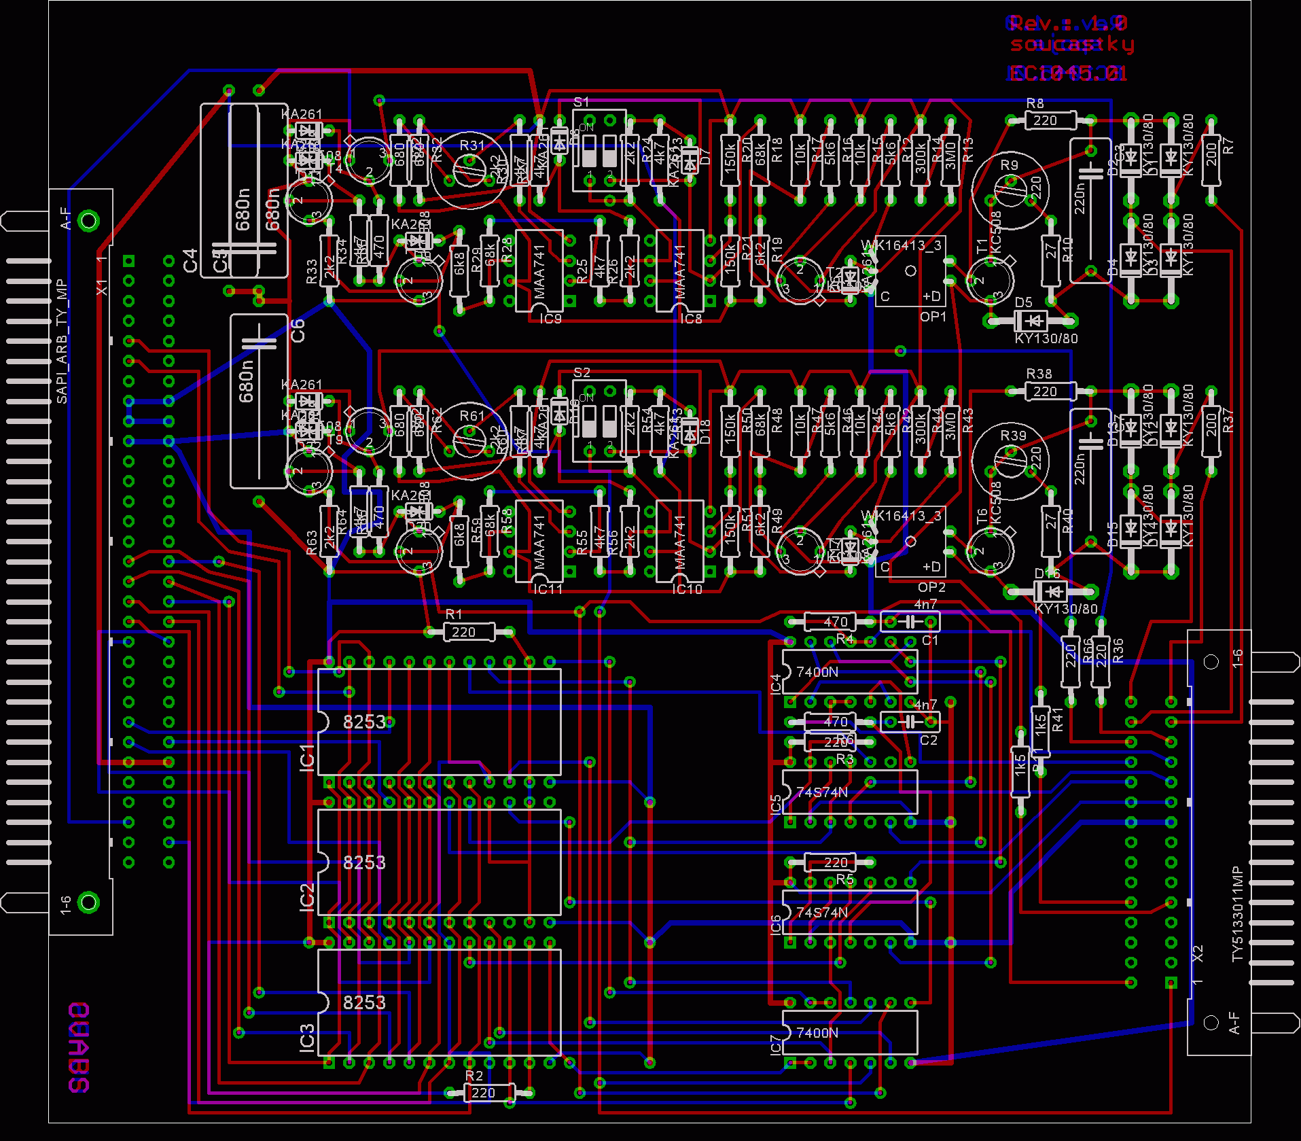Select the OP1 WK16413_3 component

[910, 271]
